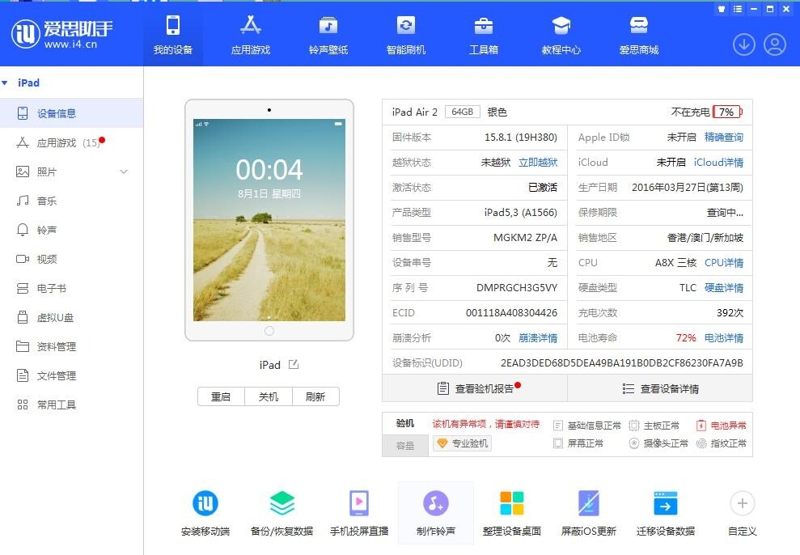Select the 容量 tab
The width and height of the screenshot is (800, 555).
tap(405, 445)
